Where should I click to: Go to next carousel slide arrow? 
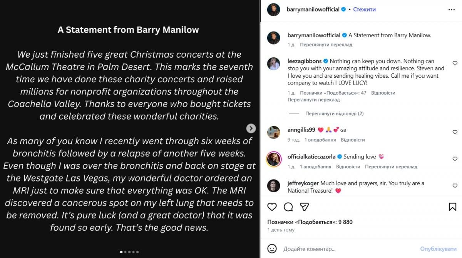click(251, 128)
